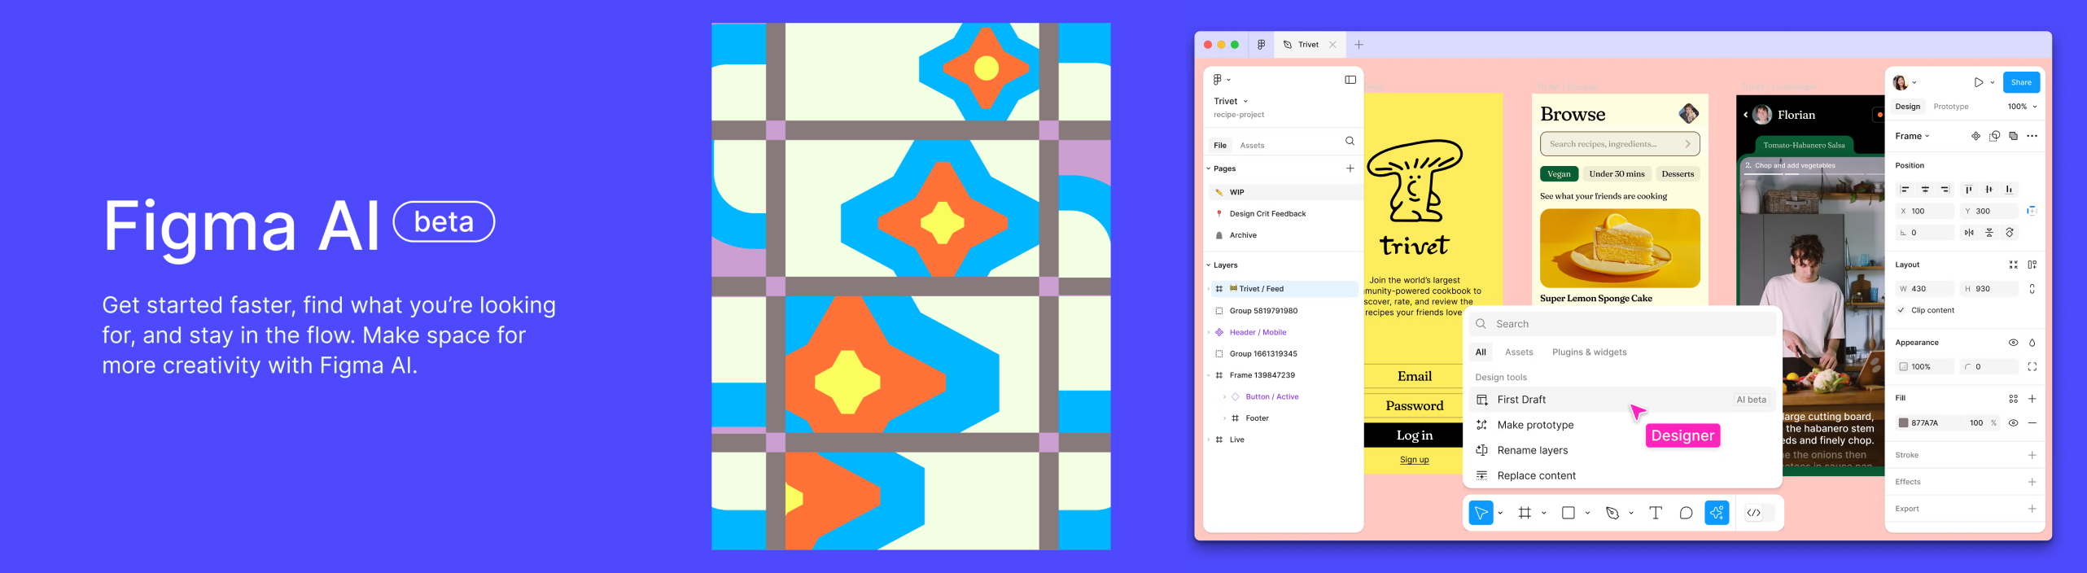2087x573 pixels.
Task: Toggle fill visibility eye for 877A7A
Action: (x=2013, y=423)
